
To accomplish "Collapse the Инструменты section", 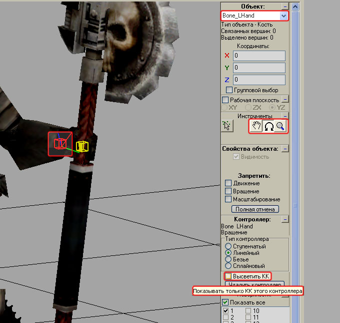I will (x=285, y=116).
